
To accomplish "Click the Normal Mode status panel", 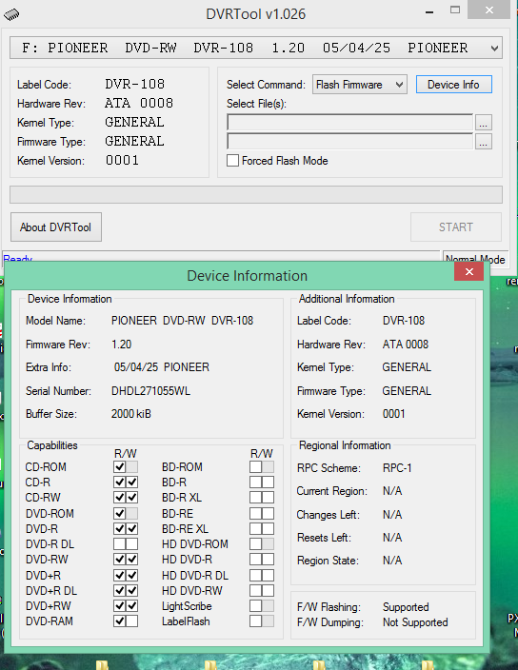I will click(x=475, y=258).
